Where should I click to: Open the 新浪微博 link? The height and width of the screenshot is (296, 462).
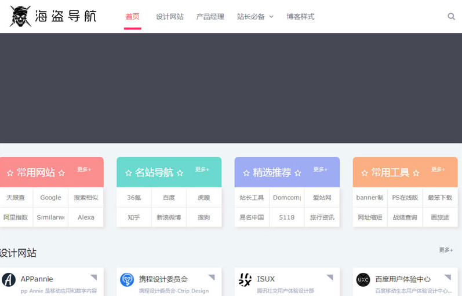169,217
